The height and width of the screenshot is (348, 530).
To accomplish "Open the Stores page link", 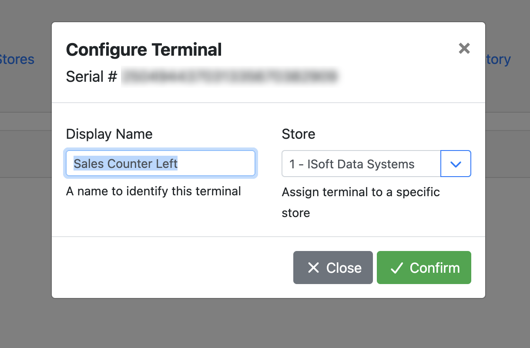I will coord(17,59).
